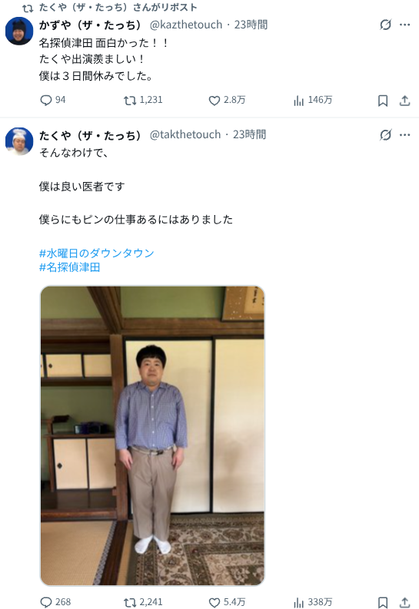Share Takuya's post

[x=405, y=602]
